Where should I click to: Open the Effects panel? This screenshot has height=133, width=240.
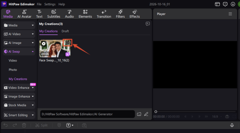(x=135, y=14)
